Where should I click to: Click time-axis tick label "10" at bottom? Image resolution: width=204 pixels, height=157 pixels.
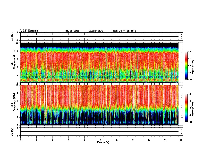point(181,140)
